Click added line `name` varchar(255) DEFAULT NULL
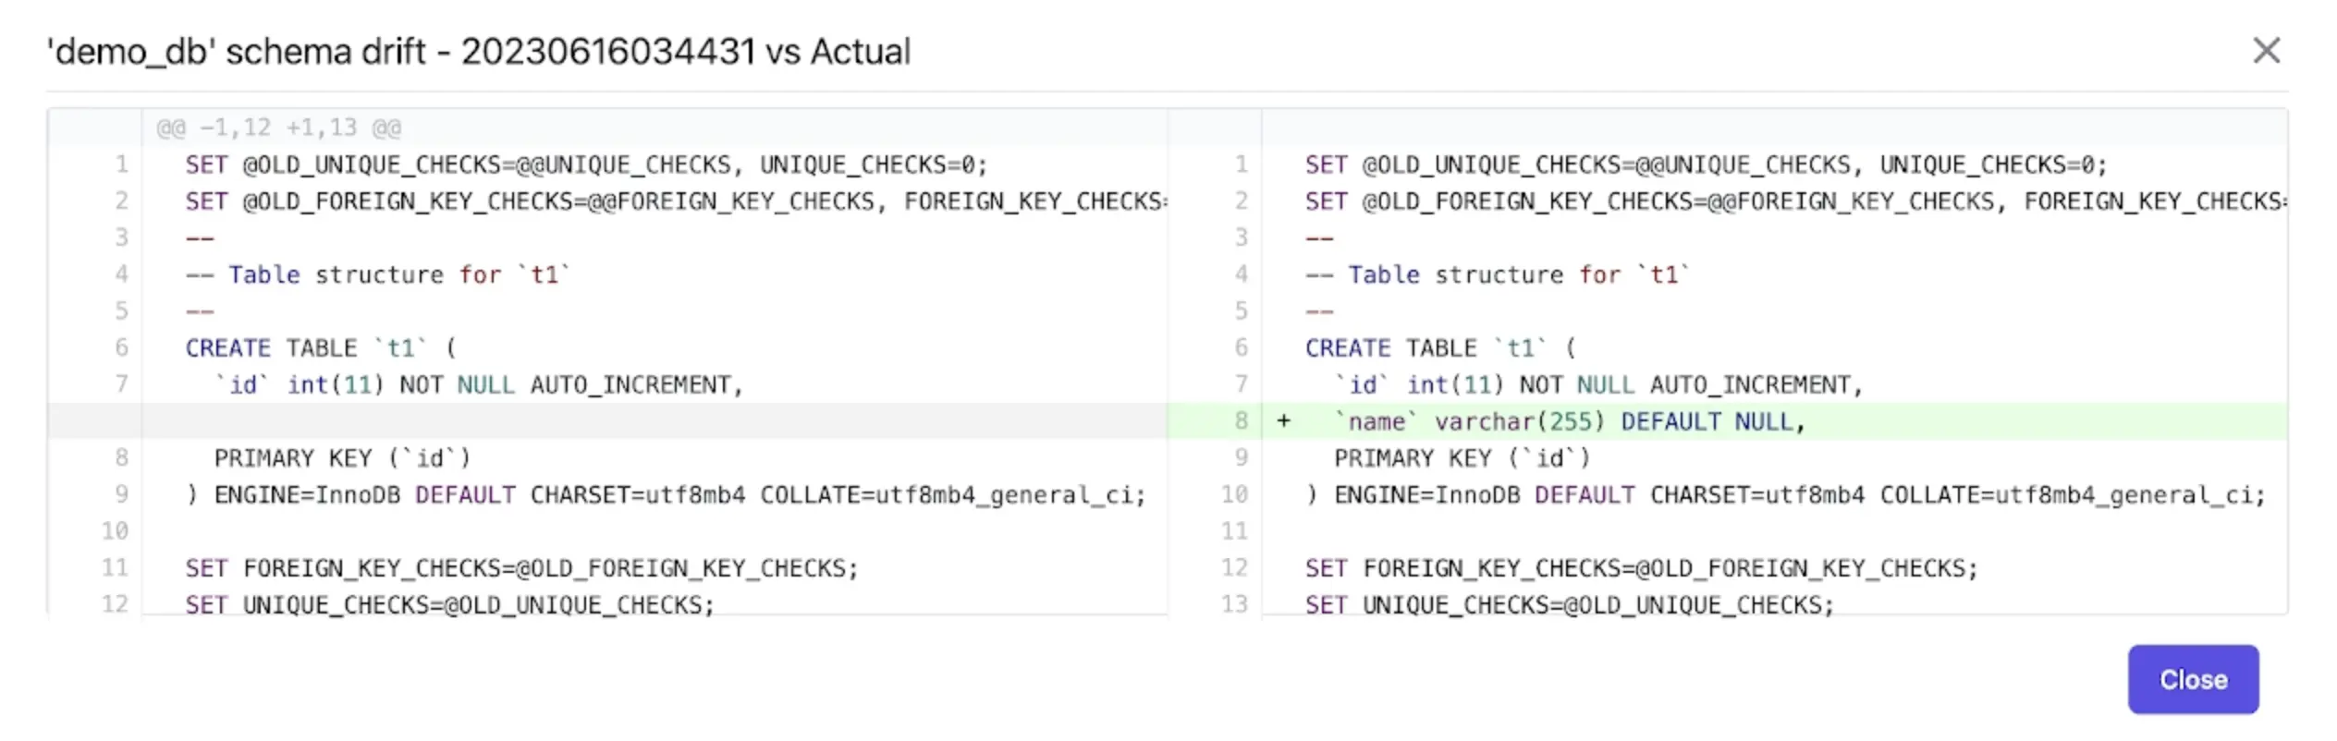 [1570, 421]
